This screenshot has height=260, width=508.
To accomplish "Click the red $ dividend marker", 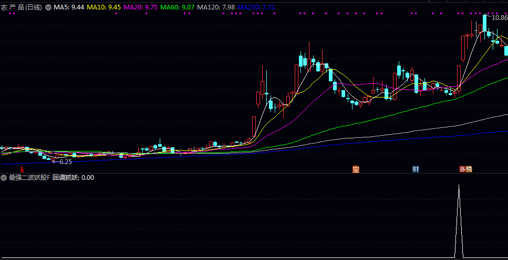I will pos(22,169).
